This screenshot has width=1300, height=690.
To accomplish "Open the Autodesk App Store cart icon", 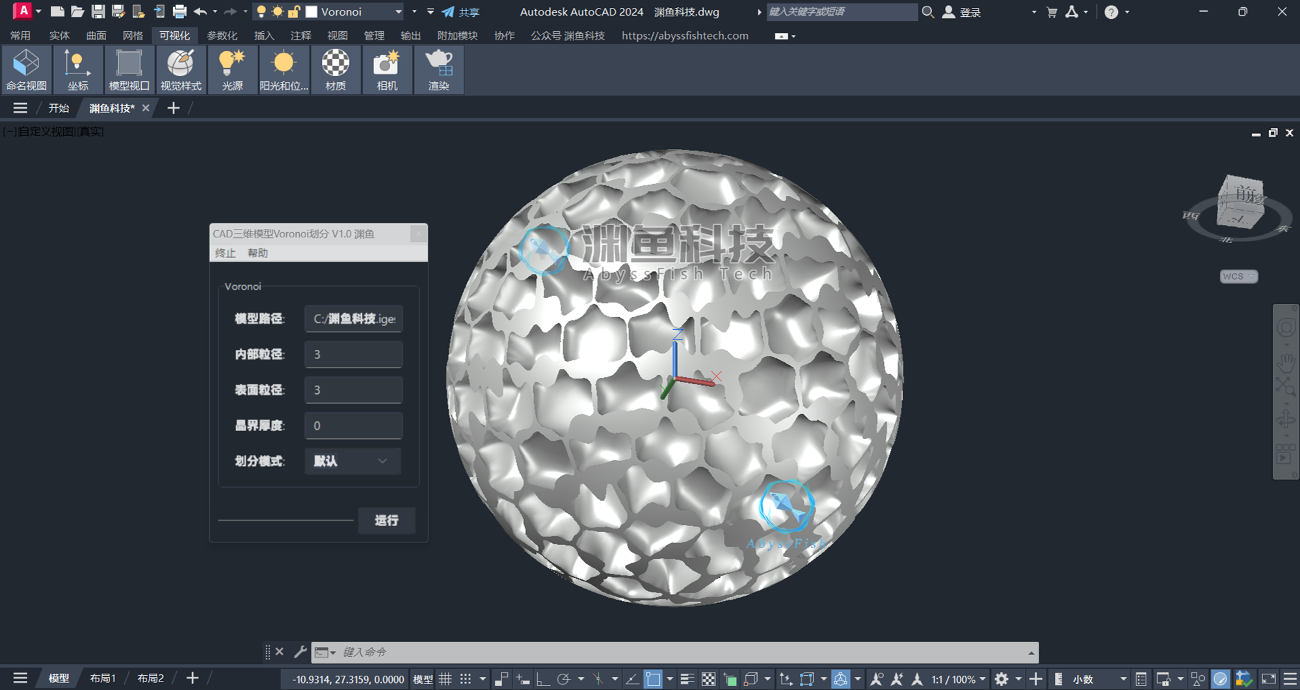I will 1052,12.
